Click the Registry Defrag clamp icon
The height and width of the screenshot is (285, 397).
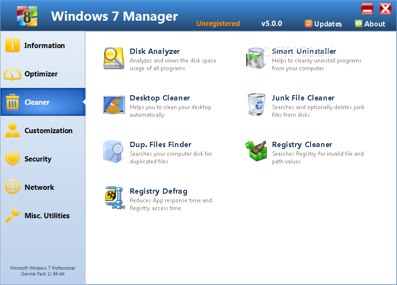pyautogui.click(x=115, y=198)
